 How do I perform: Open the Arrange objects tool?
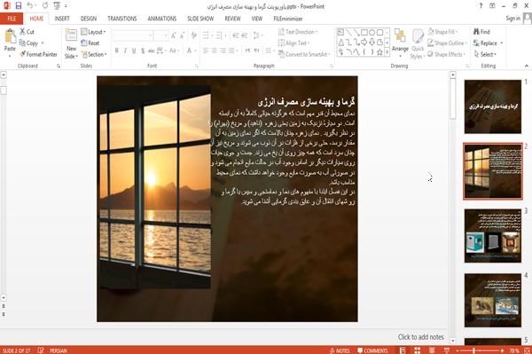point(400,43)
